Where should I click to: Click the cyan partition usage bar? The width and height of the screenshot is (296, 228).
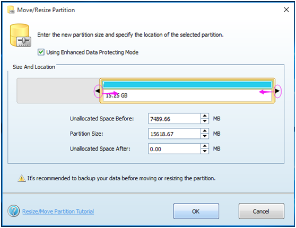187,84
